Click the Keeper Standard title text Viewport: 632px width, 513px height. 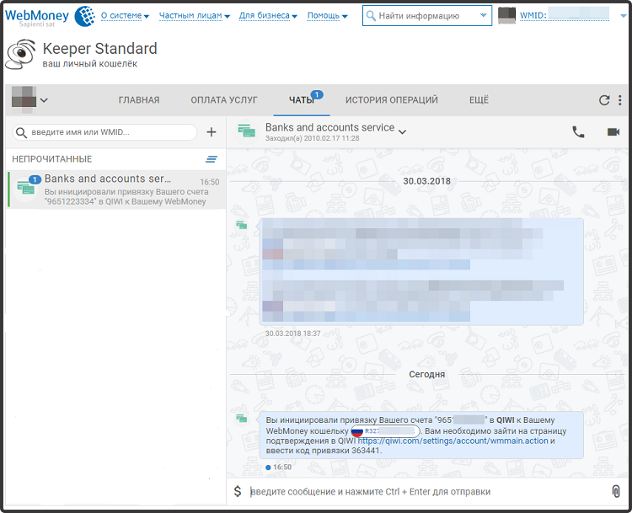tap(100, 49)
